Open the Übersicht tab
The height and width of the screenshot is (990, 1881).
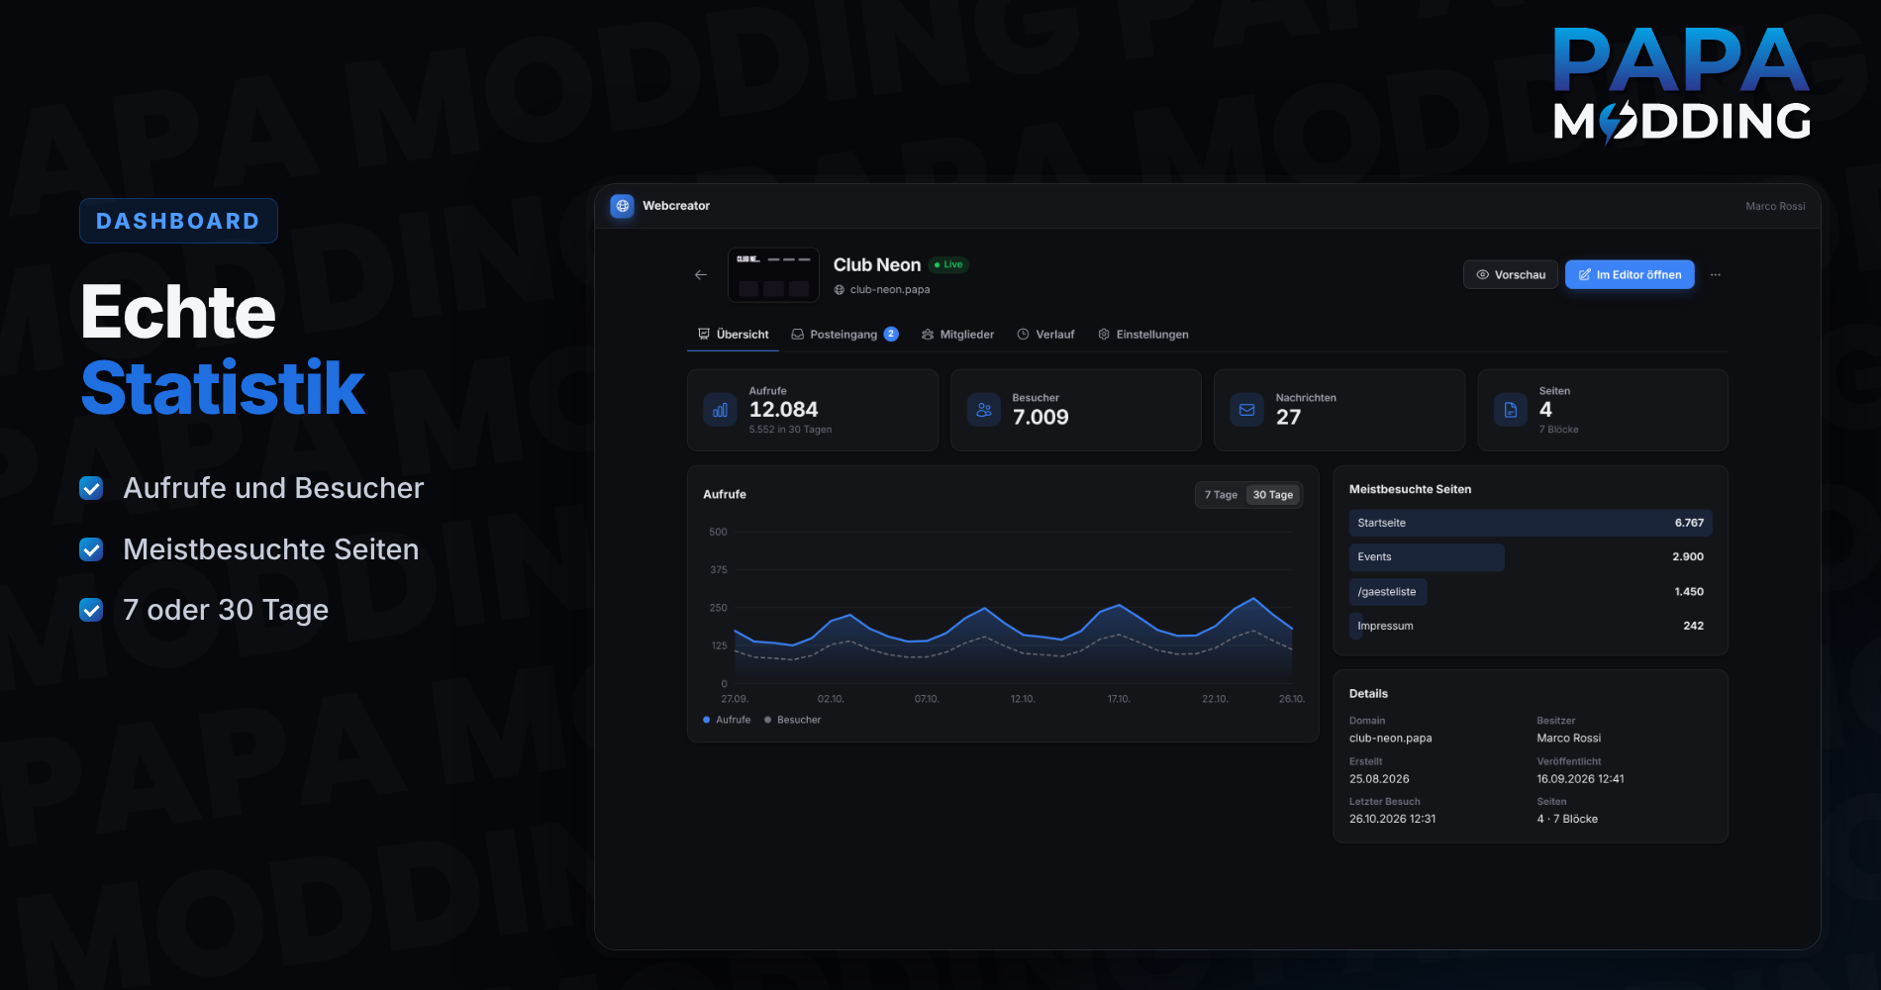[734, 335]
